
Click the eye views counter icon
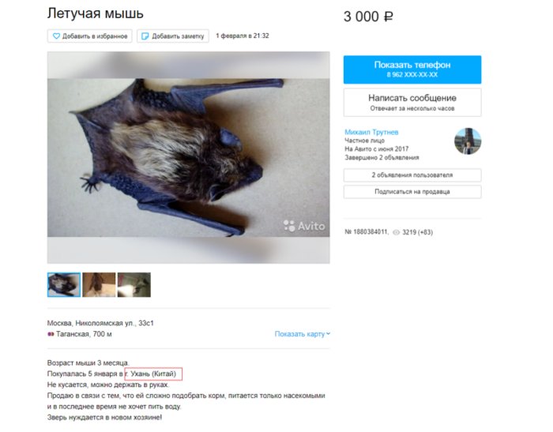pos(396,232)
